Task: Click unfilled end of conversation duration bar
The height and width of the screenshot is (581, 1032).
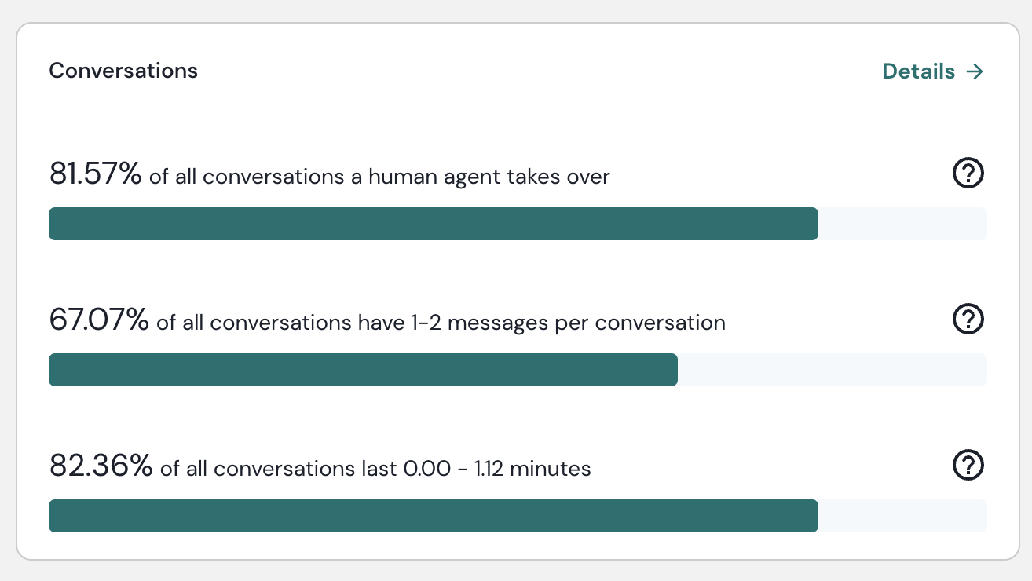Action: point(902,516)
